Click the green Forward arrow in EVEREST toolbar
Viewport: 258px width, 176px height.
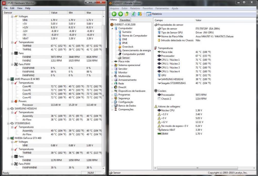point(120,14)
